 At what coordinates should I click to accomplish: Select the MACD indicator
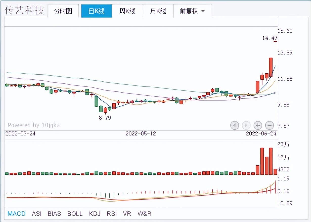click(x=16, y=214)
